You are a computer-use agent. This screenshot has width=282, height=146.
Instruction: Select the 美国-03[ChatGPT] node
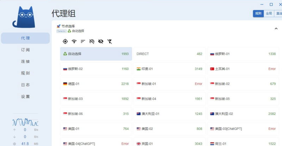(243, 129)
